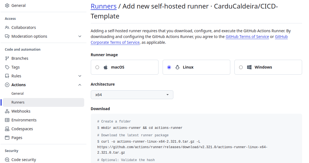
Task: Click '# Optional: Validate the hash' comment
Action: (x=126, y=160)
